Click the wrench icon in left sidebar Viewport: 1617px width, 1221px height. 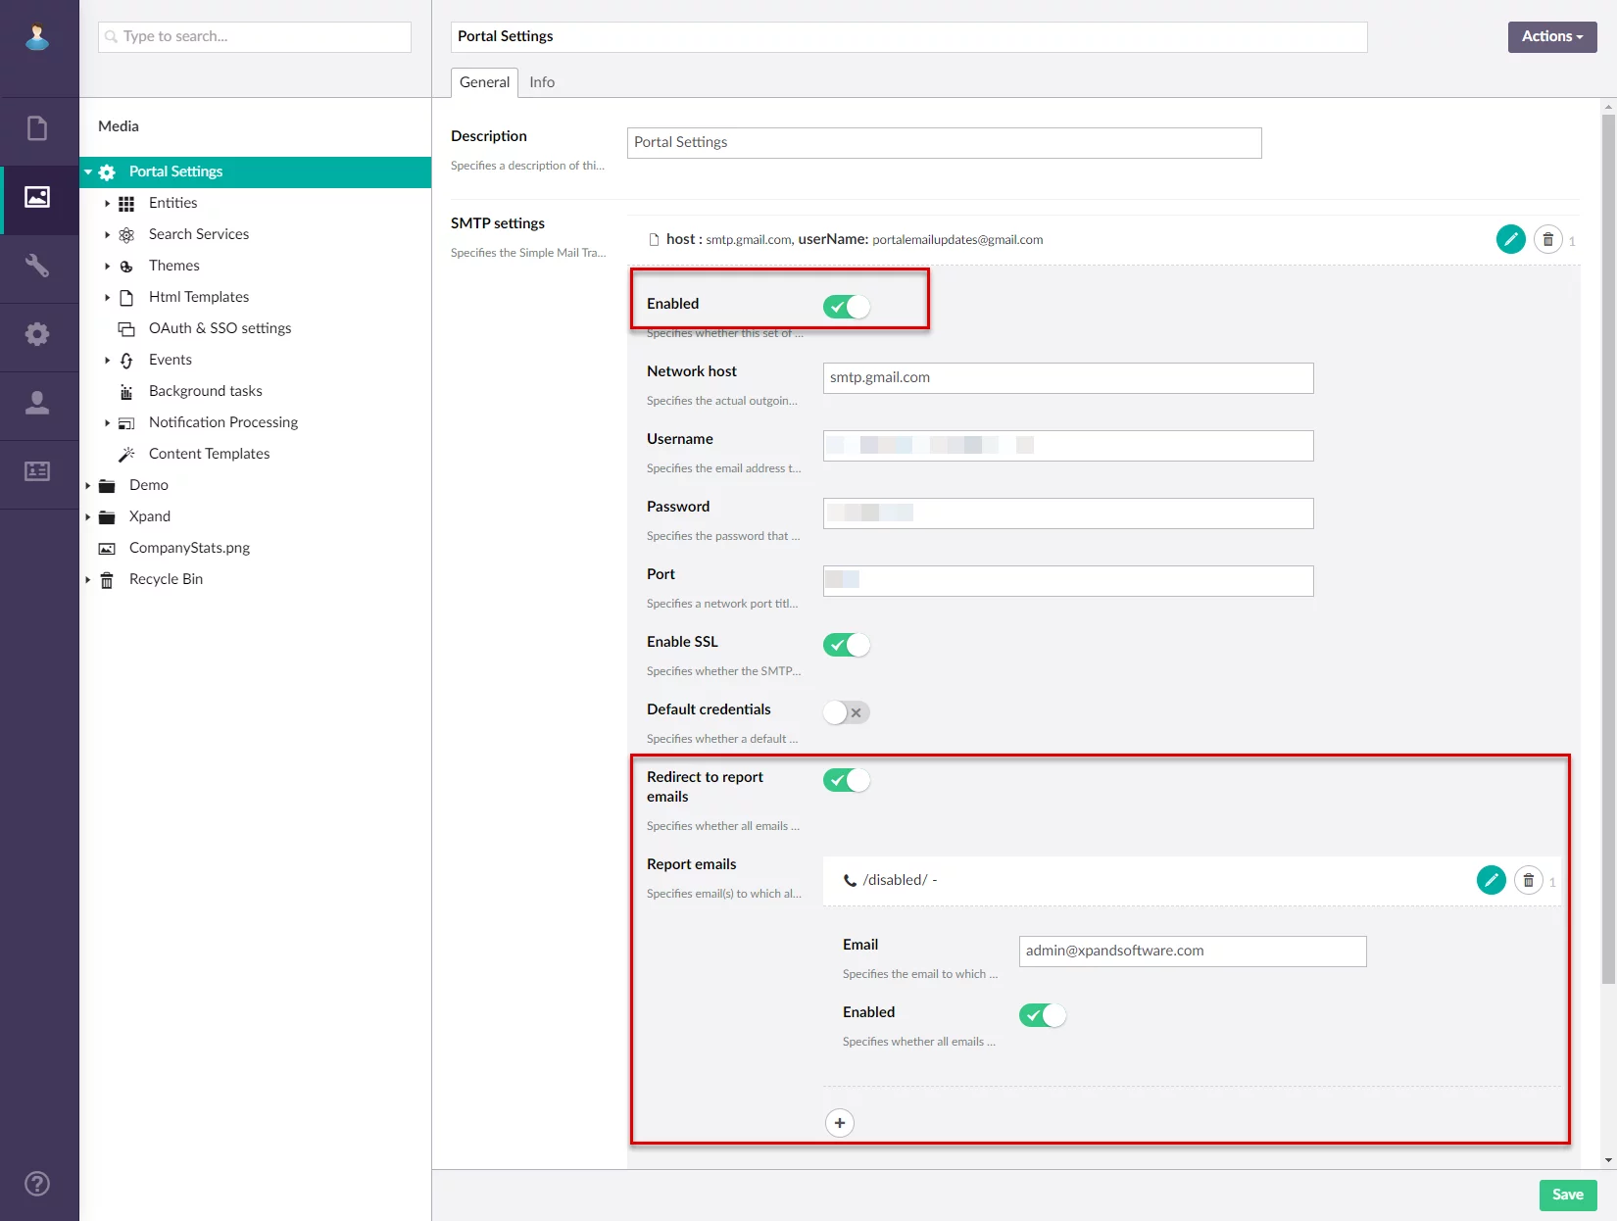(x=37, y=266)
